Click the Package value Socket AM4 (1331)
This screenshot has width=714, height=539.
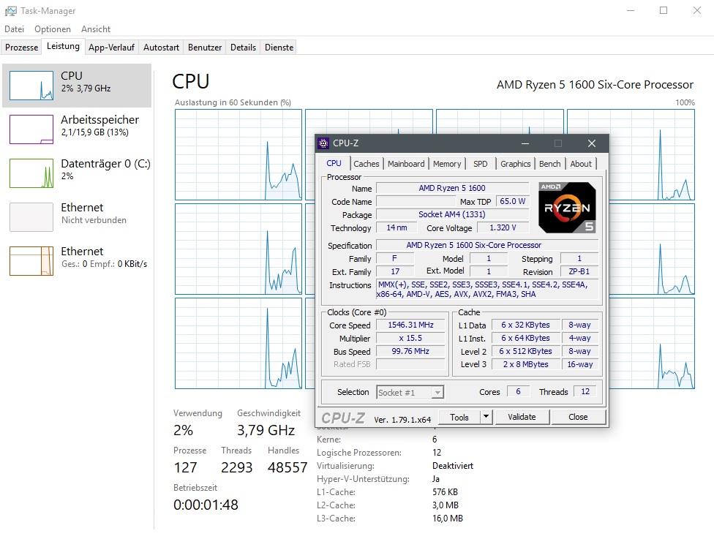point(452,214)
